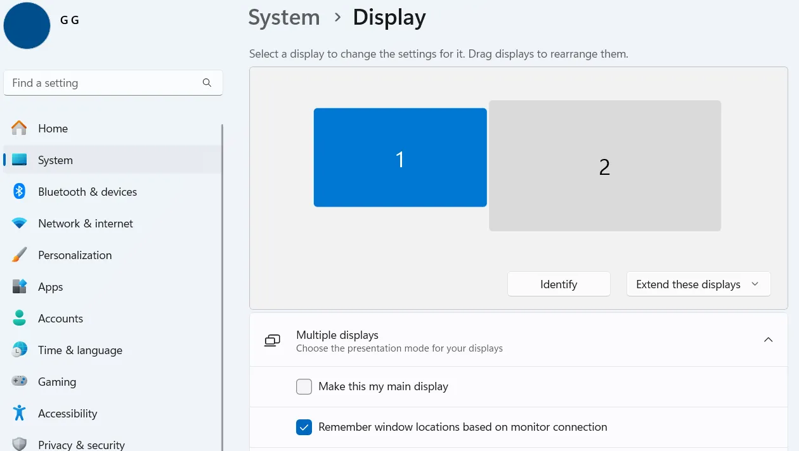Collapse the Multiple displays section

click(x=769, y=340)
